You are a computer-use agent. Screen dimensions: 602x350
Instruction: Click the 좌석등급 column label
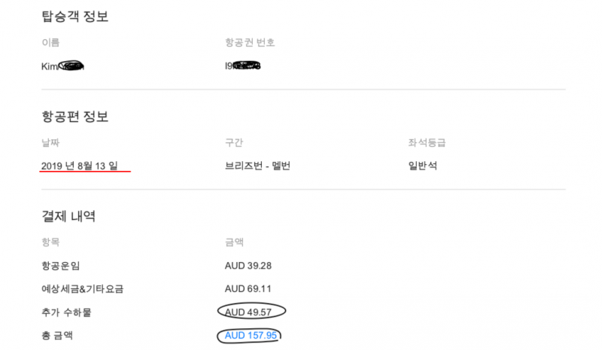(x=427, y=142)
